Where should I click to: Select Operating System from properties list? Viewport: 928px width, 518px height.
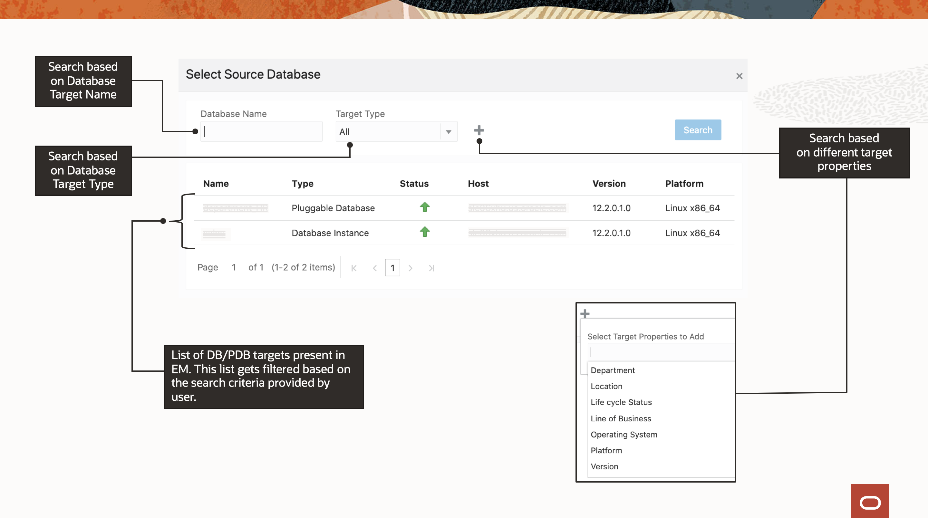point(623,435)
